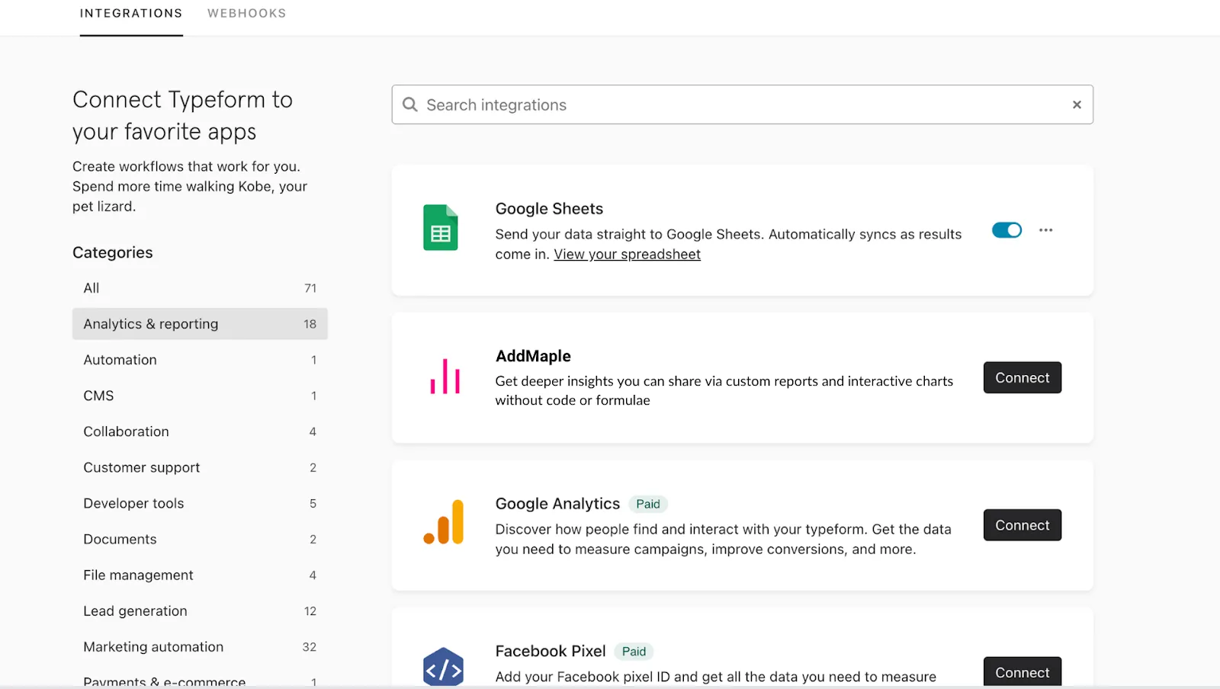Select the Customer support category
Viewport: 1220px width, 689px height.
[200, 467]
